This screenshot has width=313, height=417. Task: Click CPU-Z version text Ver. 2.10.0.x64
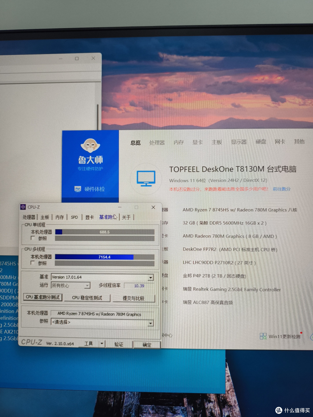60,343
